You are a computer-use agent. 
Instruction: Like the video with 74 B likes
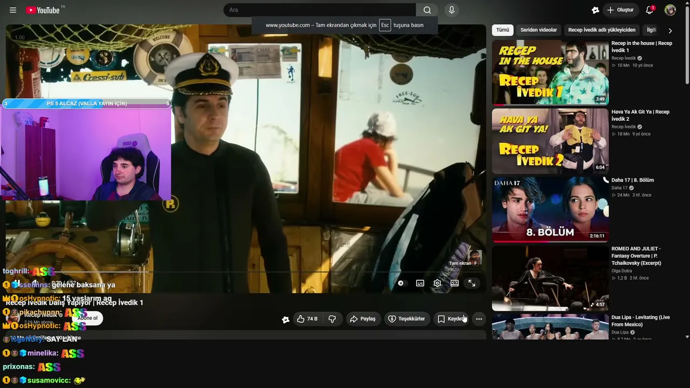[x=307, y=319]
